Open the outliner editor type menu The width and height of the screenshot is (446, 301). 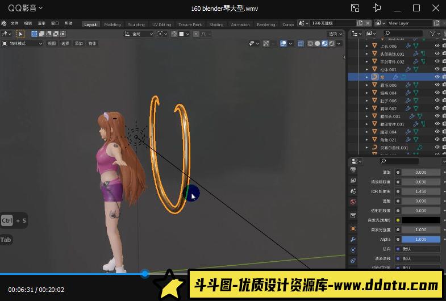[x=357, y=34]
